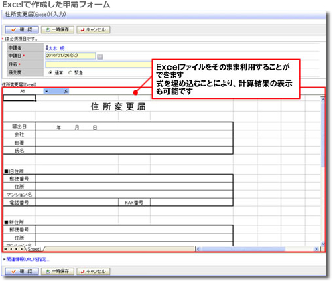The width and height of the screenshot is (335, 281).
Task: Select 郵便番号 cell under 新住所
Action: tap(19, 229)
